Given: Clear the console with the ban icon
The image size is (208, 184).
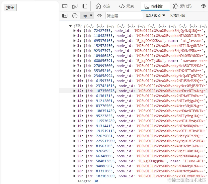Looking at the screenshot, I should [x=75, y=16].
